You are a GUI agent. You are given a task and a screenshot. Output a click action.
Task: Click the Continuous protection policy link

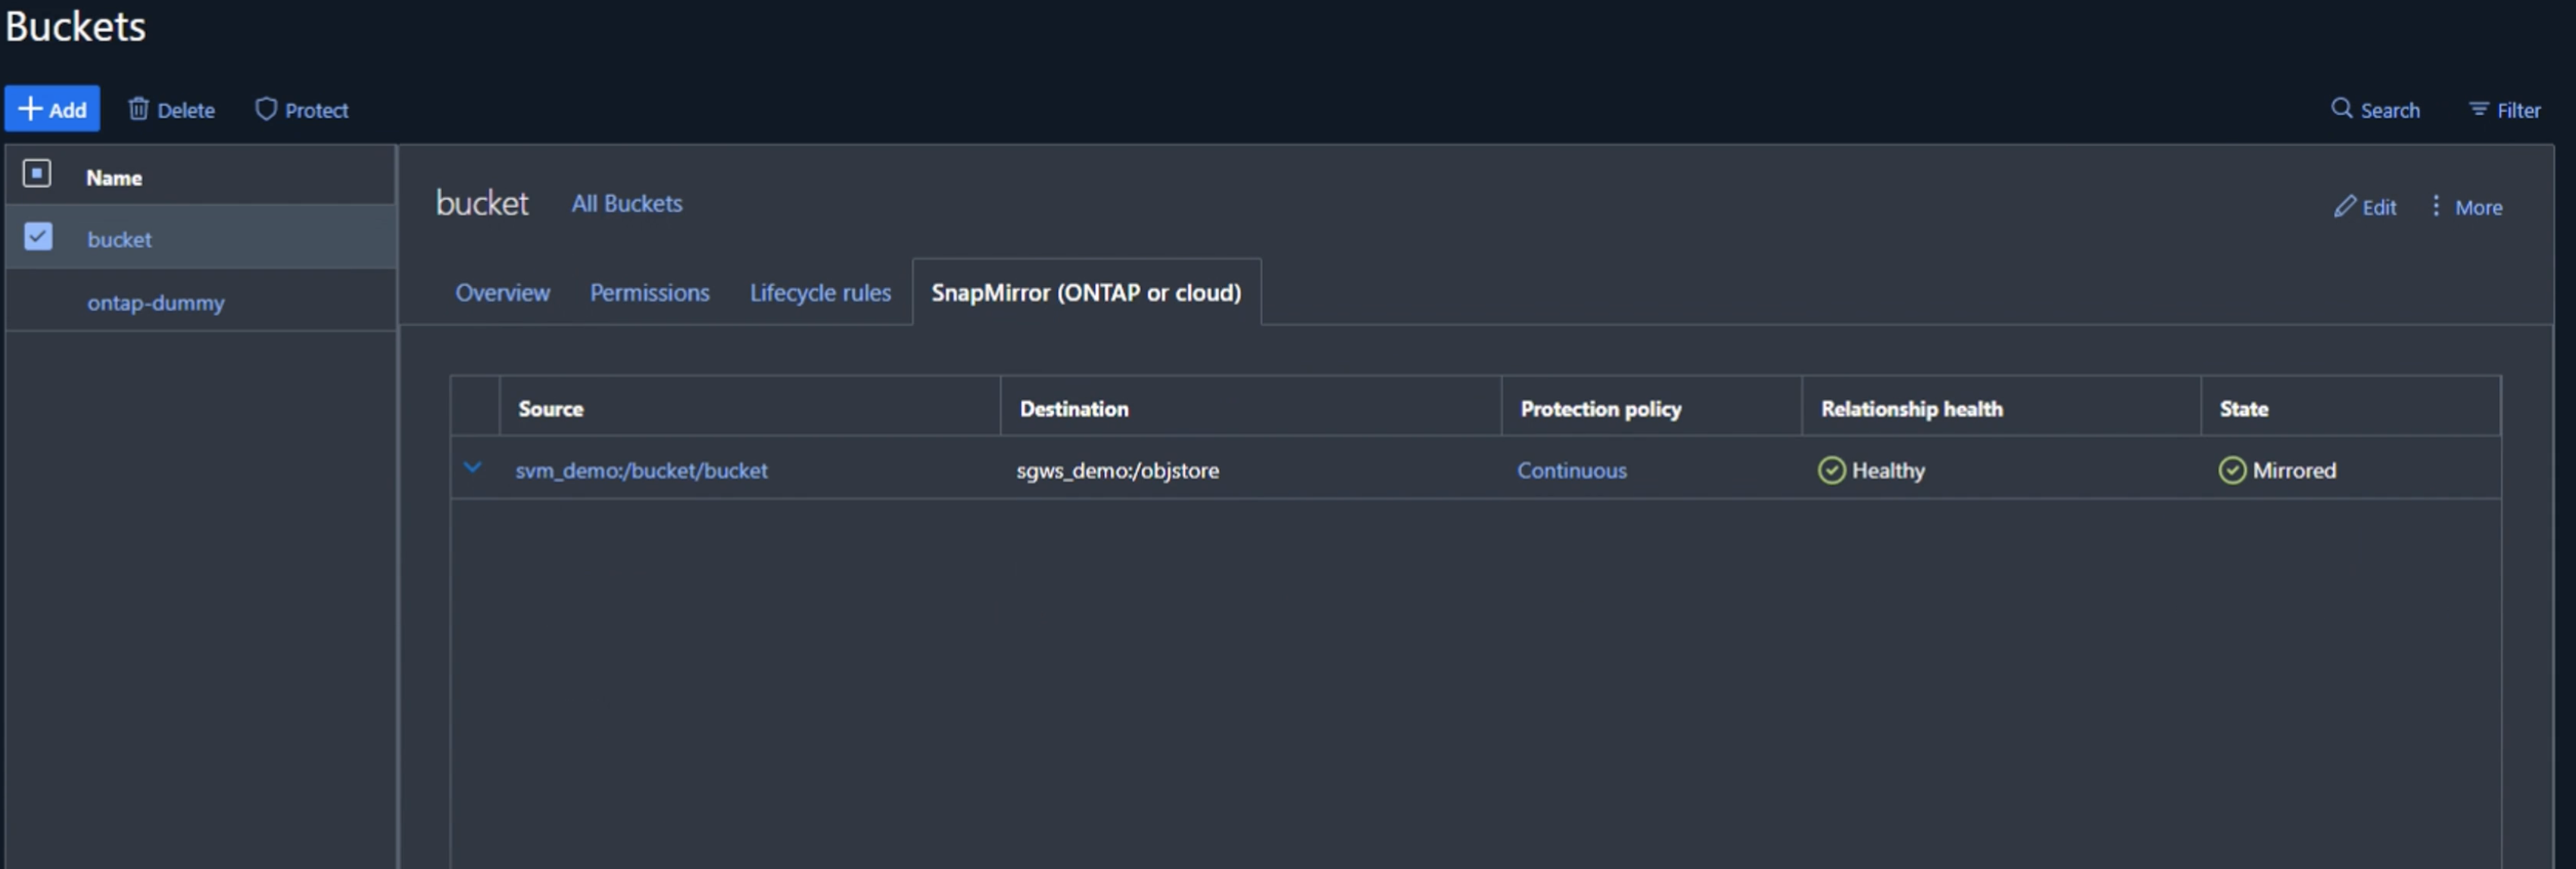tap(1569, 470)
